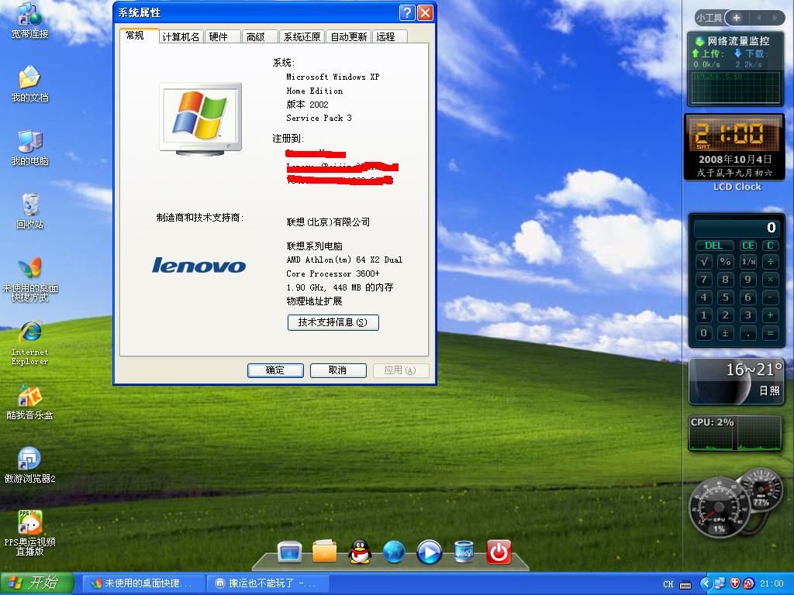The width and height of the screenshot is (794, 595).
Task: Open the globe browser icon in the dock
Action: pos(394,552)
